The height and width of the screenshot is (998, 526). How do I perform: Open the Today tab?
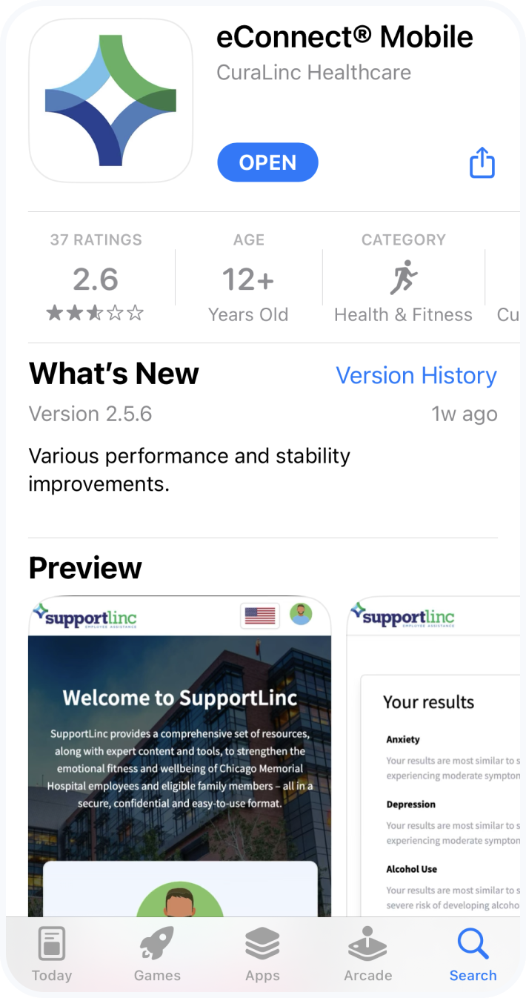(52, 954)
